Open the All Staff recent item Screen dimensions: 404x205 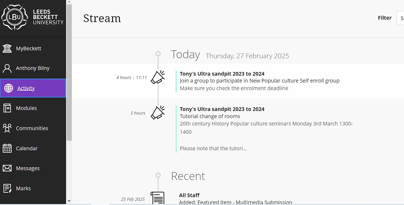[189, 195]
